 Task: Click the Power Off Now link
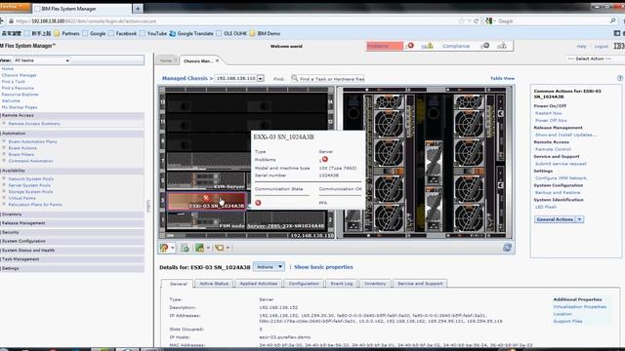coord(551,120)
